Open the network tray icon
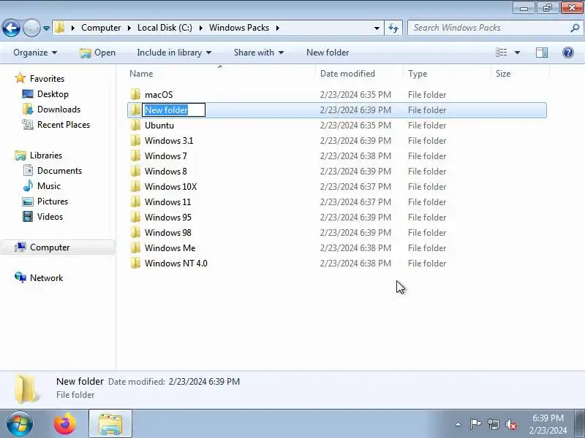This screenshot has width=585, height=438. 494,424
